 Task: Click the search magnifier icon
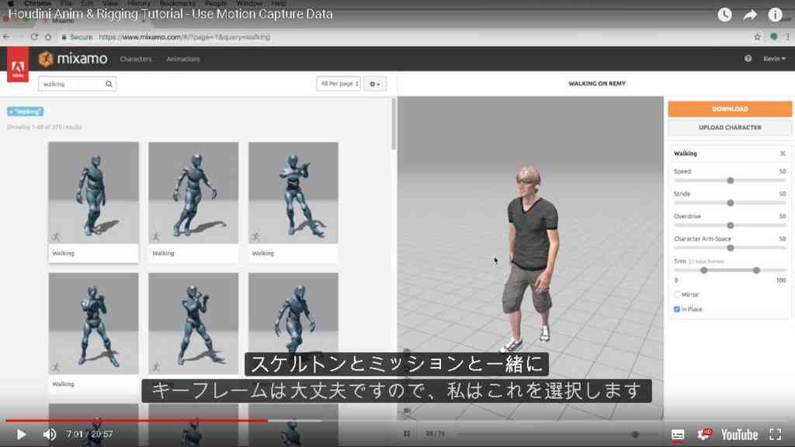click(109, 84)
